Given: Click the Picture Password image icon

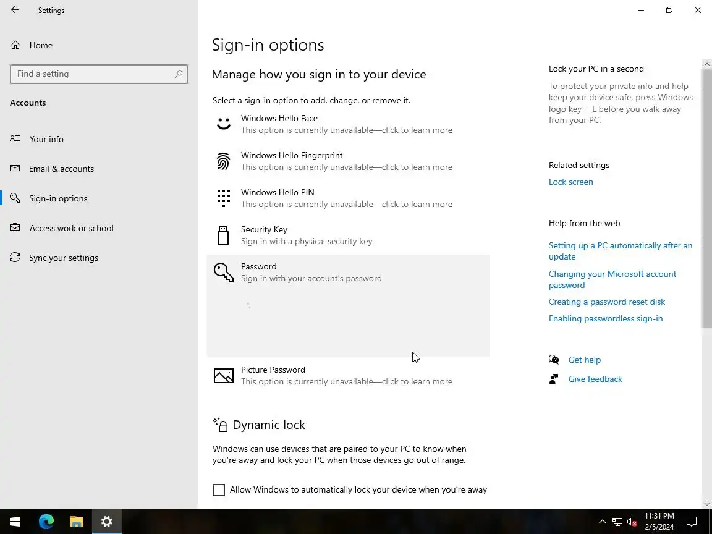Looking at the screenshot, I should (223, 376).
